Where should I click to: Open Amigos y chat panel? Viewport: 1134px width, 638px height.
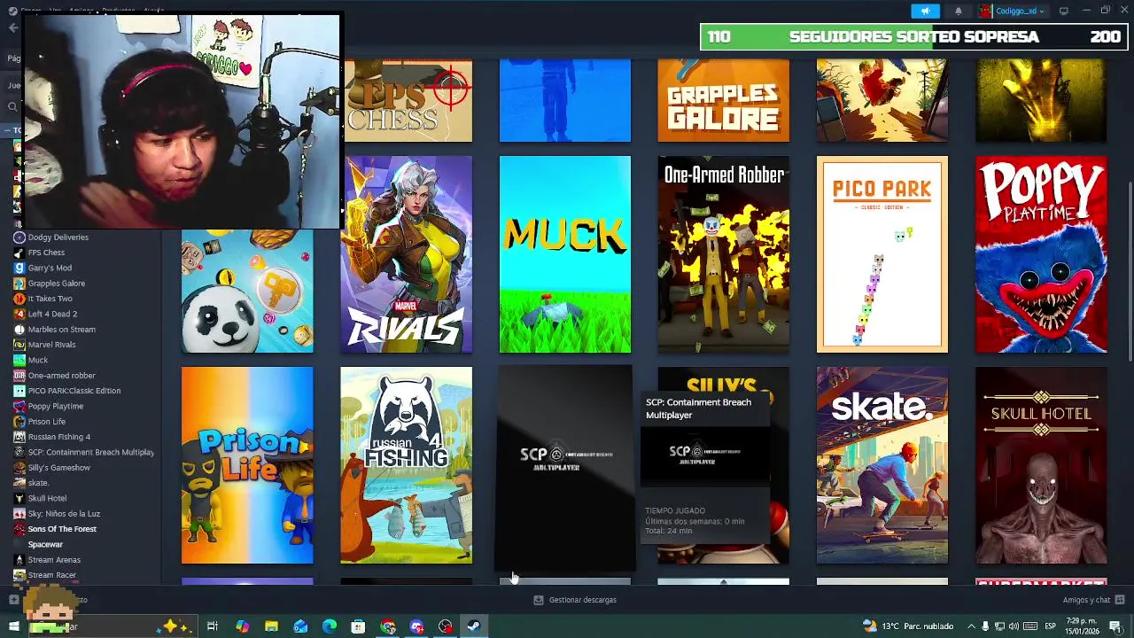[x=1093, y=600]
